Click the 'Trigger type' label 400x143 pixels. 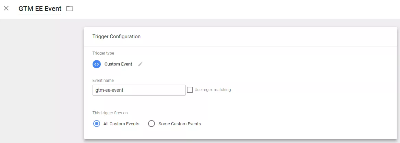click(x=103, y=53)
